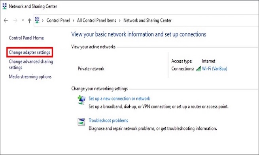Click the Wi-Fi signal strength bars icon
This screenshot has width=259, height=155.
[199, 69]
